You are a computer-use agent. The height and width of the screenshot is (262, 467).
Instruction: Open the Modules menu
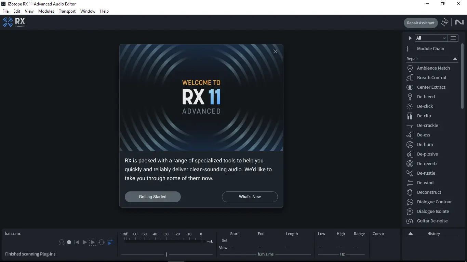pyautogui.click(x=46, y=11)
